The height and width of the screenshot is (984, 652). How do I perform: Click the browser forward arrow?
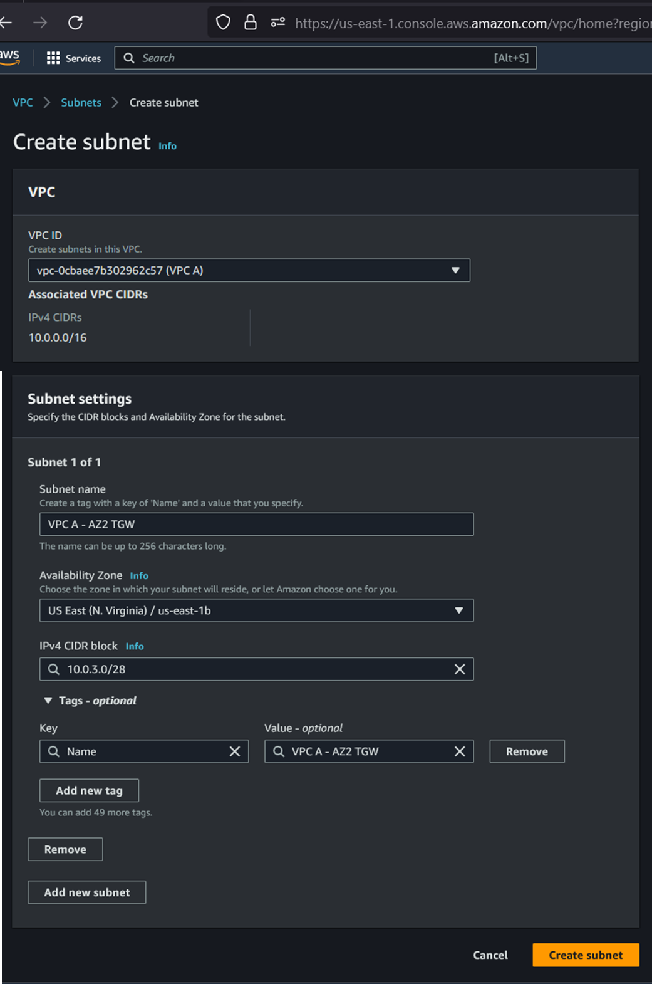point(41,23)
